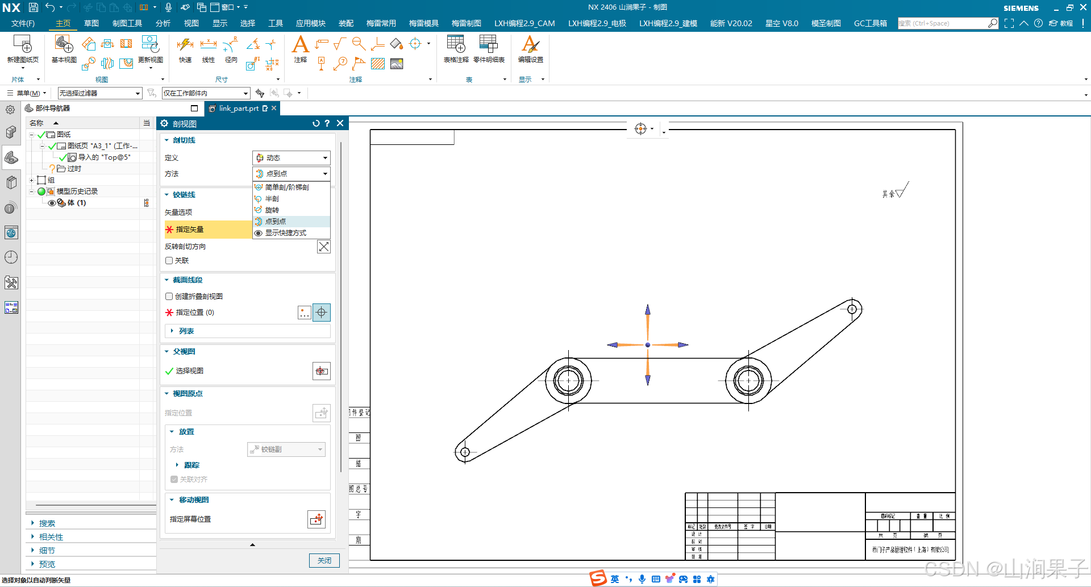Switch to the 制图工具 ribbon tab

(127, 23)
